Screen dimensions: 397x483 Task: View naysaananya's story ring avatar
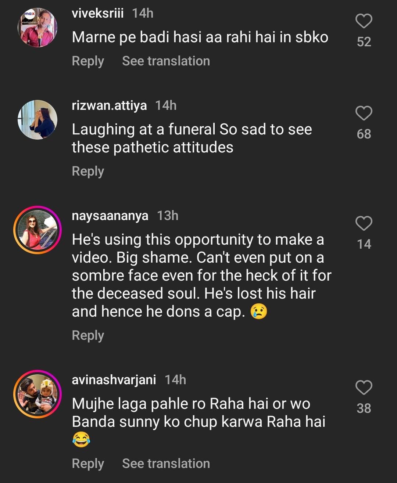(x=37, y=230)
